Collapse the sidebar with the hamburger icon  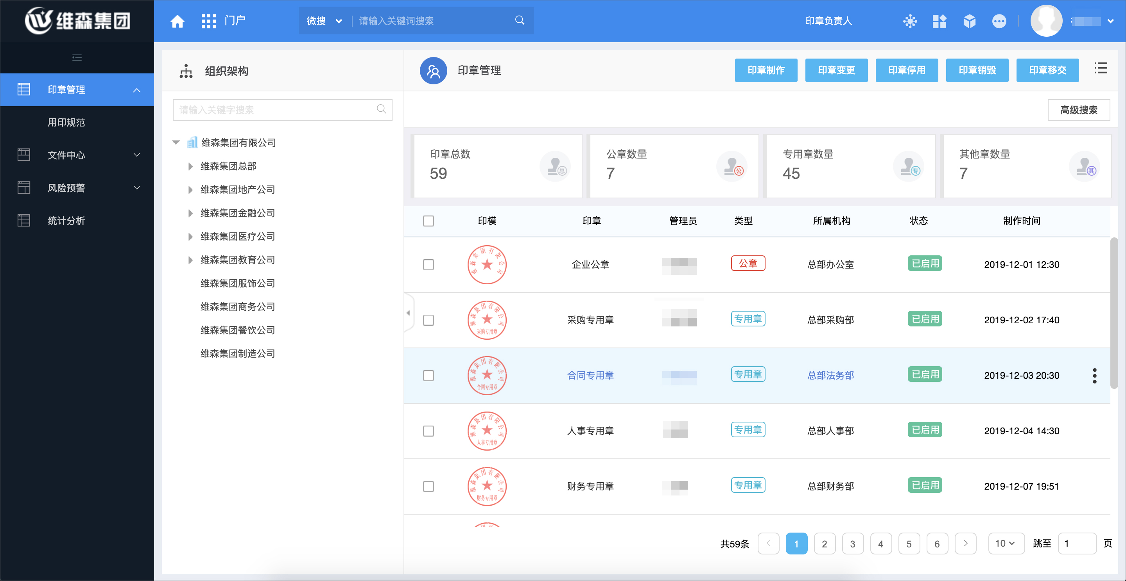coord(77,58)
